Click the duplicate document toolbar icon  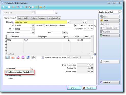[x=22, y=7]
